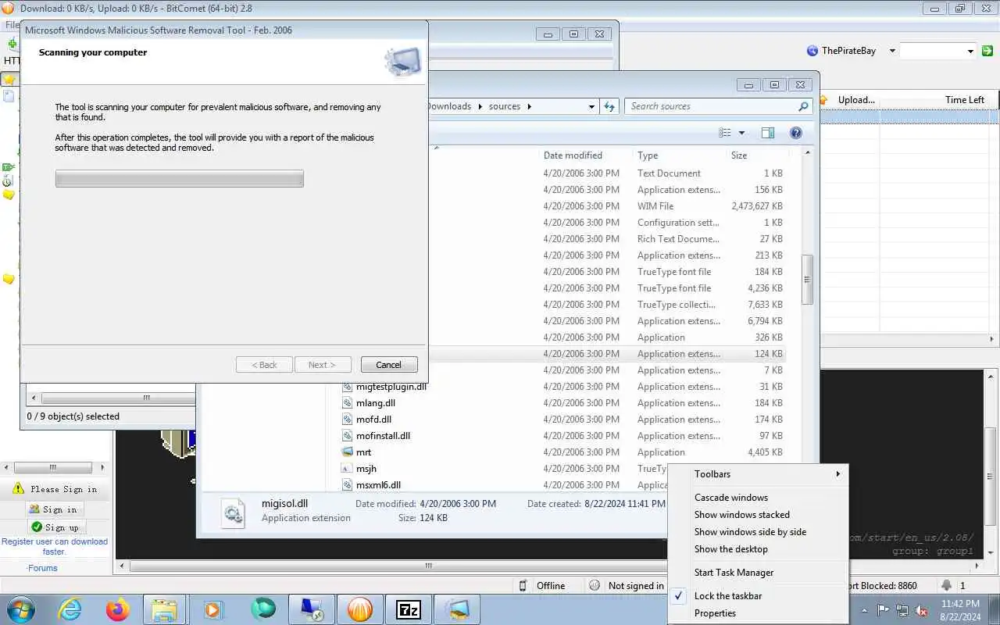Choose Show windows stacked

[x=741, y=515]
